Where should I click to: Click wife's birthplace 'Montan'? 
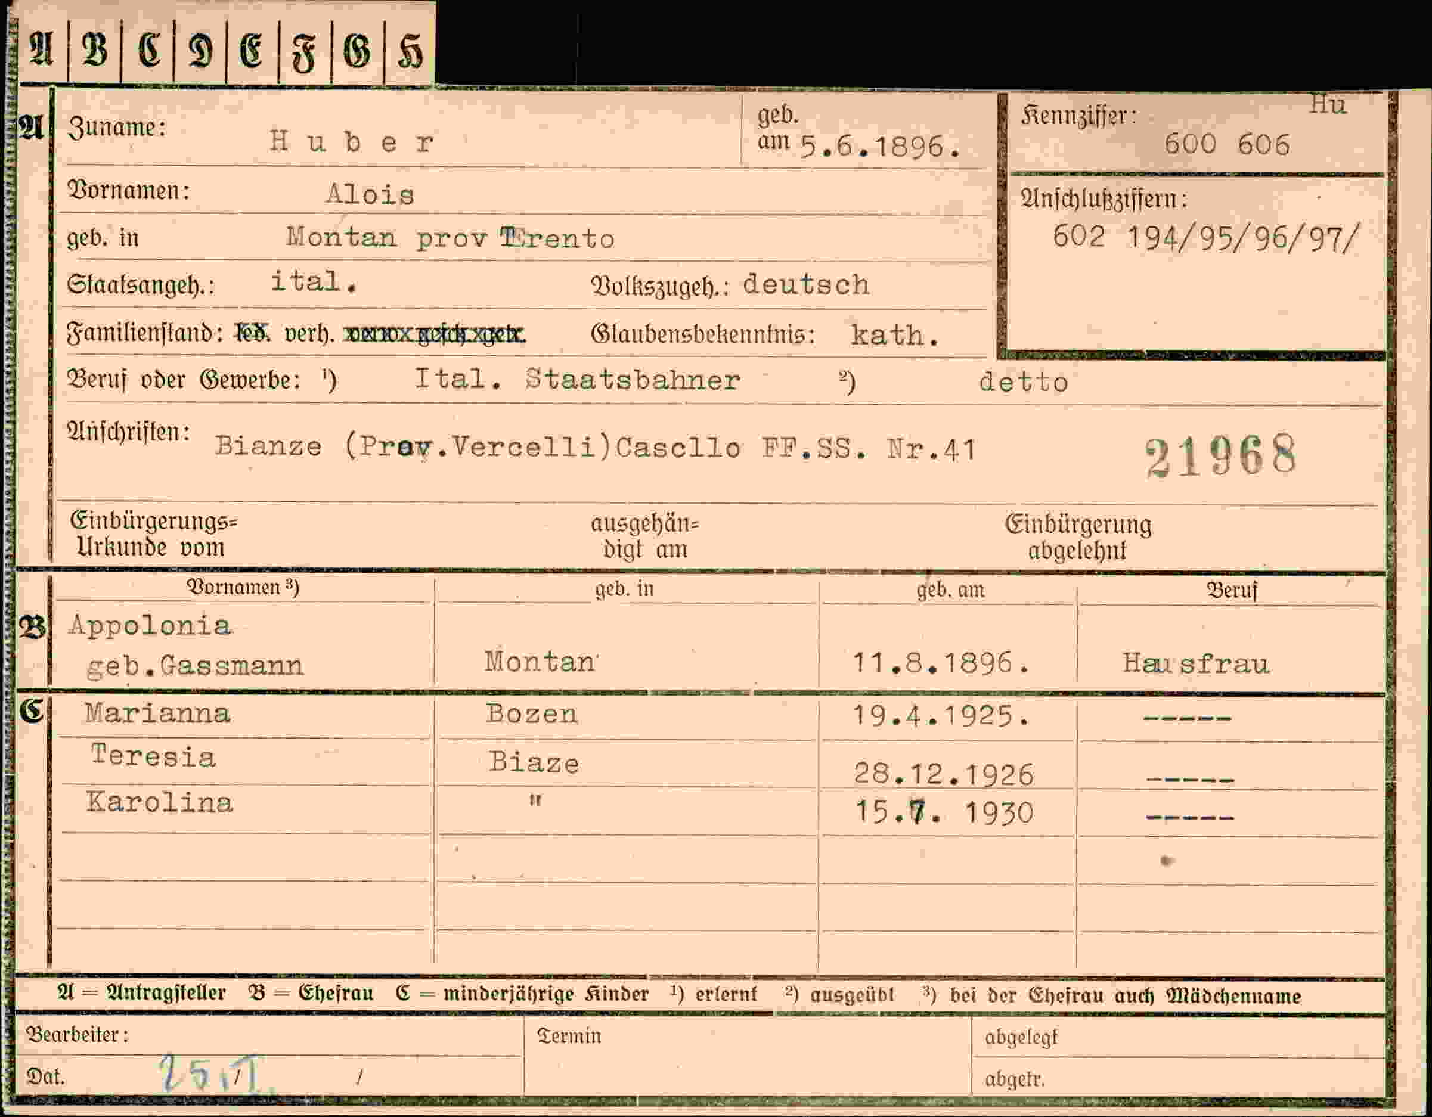(x=540, y=662)
